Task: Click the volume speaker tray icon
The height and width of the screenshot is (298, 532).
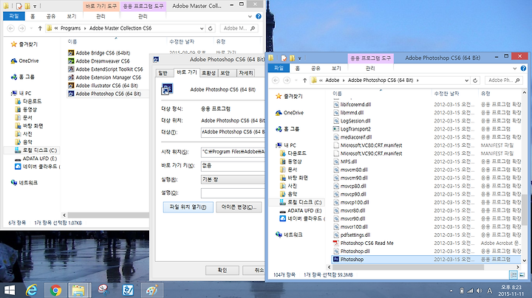Action: 479,291
